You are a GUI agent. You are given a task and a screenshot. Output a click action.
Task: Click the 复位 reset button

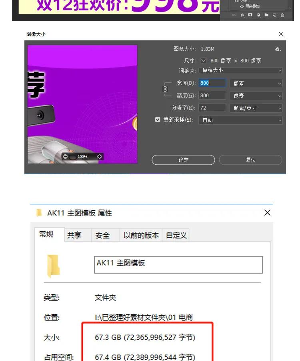(250, 160)
